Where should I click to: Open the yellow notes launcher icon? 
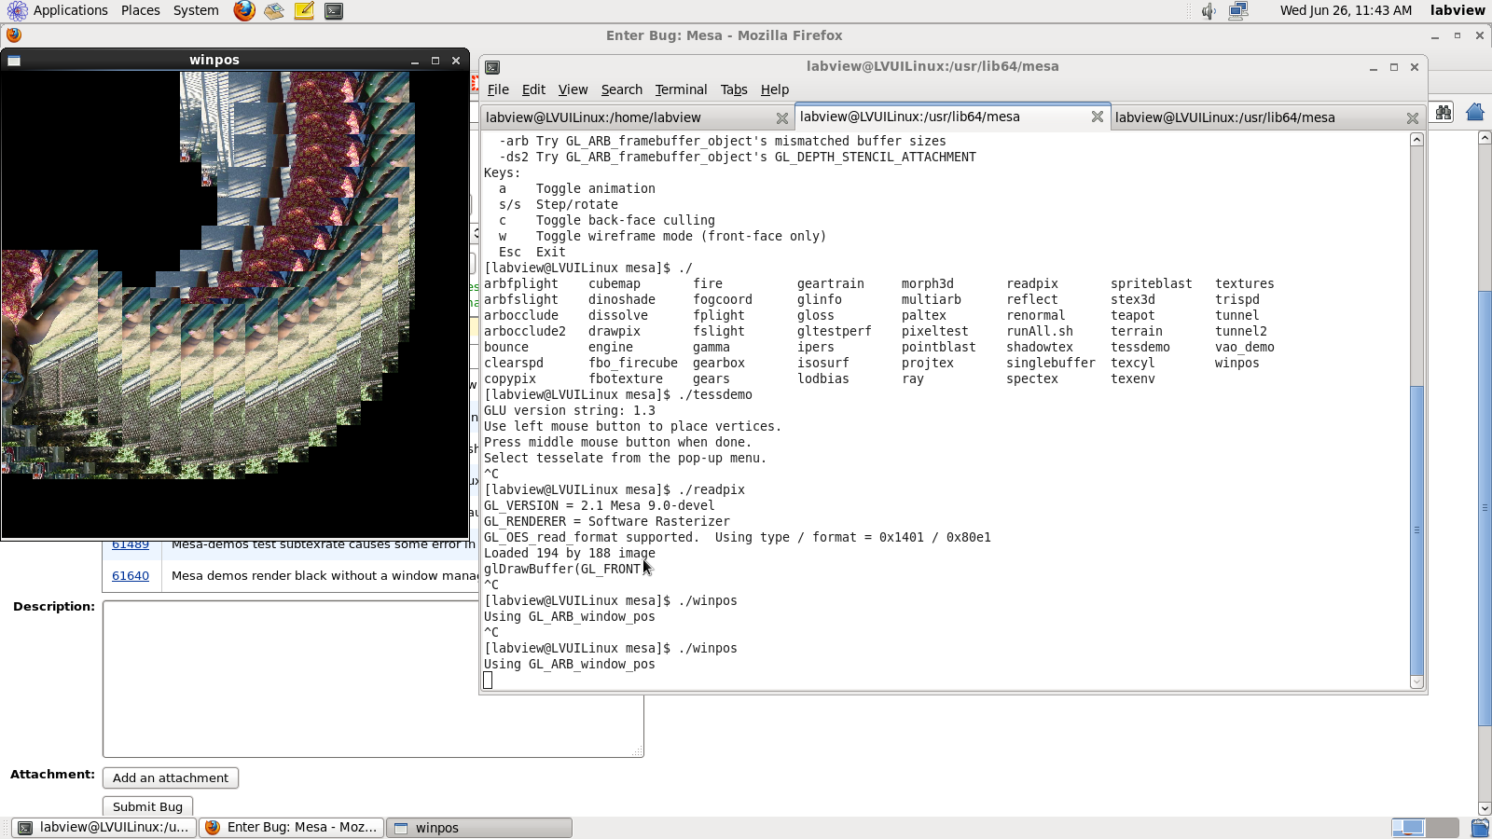(304, 11)
